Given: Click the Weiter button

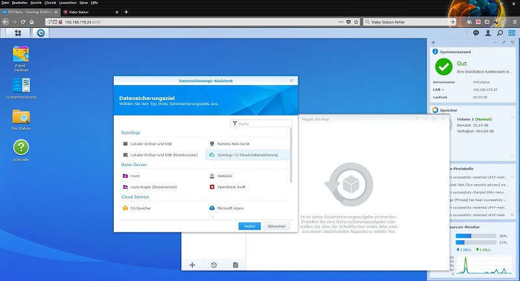Looking at the screenshot, I should pyautogui.click(x=250, y=226).
